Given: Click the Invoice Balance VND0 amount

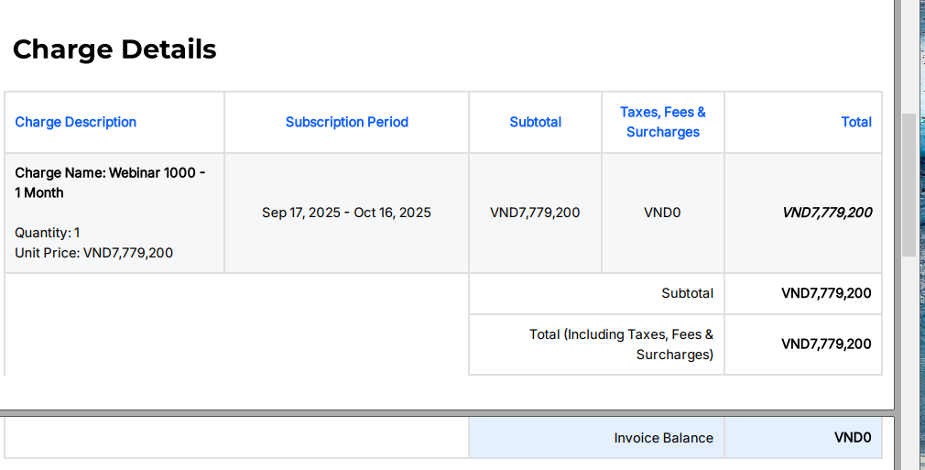Looking at the screenshot, I should 852,438.
